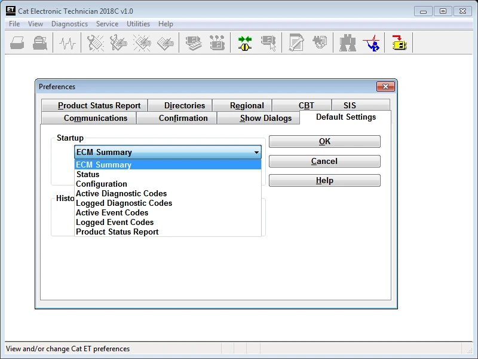Choose ECM Summary in the dropdown list

click(x=168, y=165)
